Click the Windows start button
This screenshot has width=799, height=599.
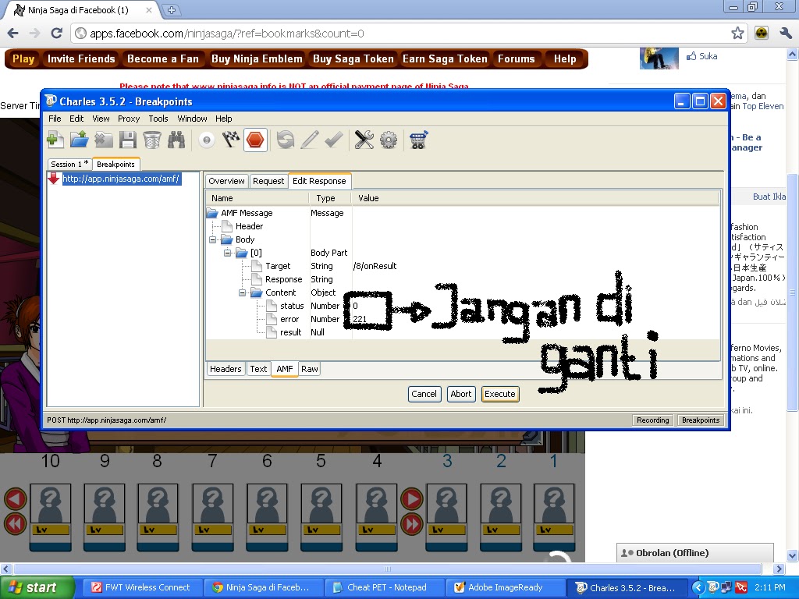[36, 587]
